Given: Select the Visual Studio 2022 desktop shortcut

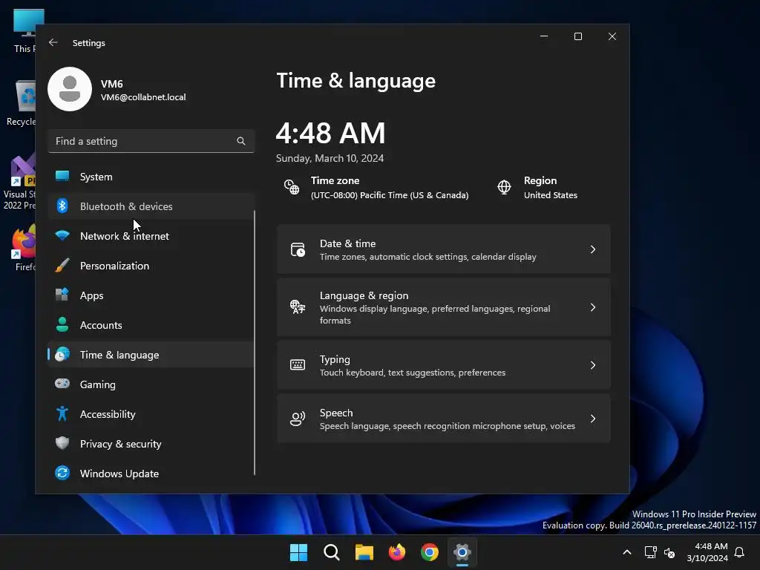Looking at the screenshot, I should [x=19, y=182].
